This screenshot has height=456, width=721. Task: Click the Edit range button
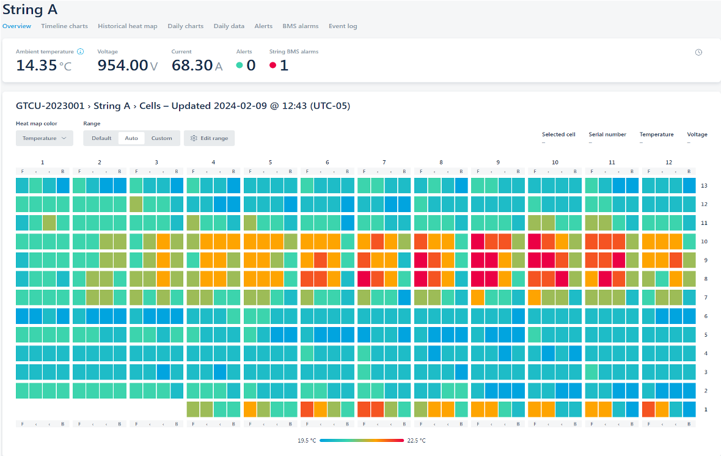[x=209, y=138]
